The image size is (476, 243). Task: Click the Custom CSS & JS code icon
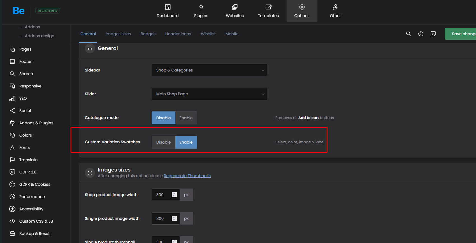(12, 221)
